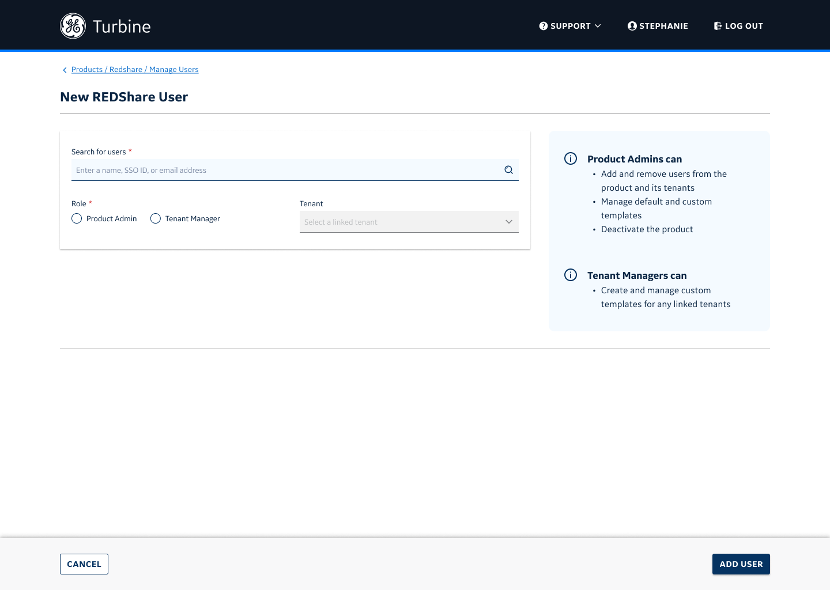Open the Tenant linked tenant dropdown
830x590 pixels.
point(403,222)
